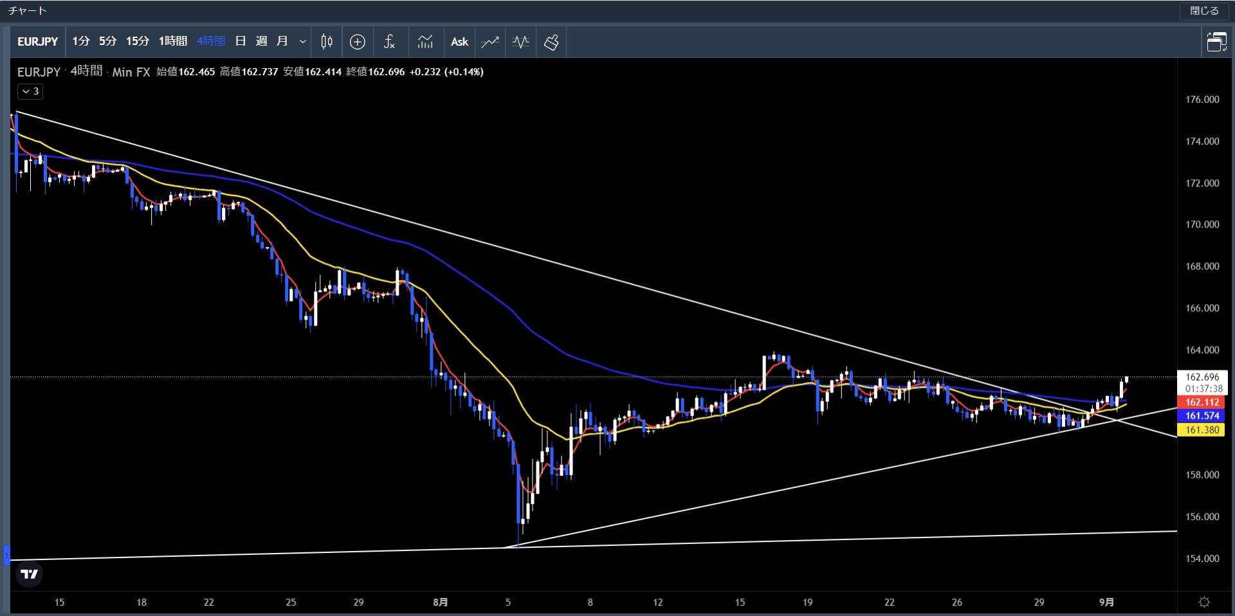Switch to the 日 daily timeframe
The height and width of the screenshot is (616, 1235).
click(x=241, y=42)
